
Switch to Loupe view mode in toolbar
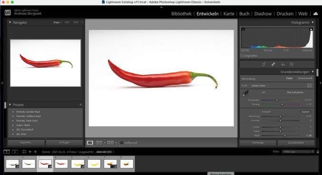click(x=90, y=143)
